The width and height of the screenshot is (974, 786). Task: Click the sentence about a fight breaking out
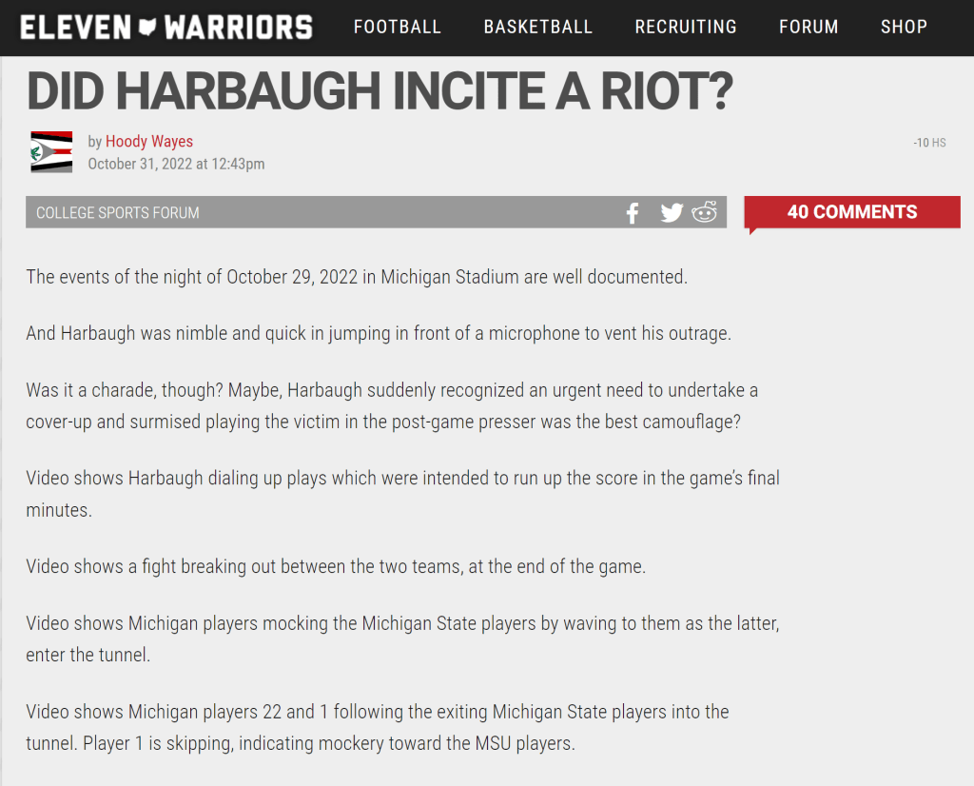pos(336,566)
